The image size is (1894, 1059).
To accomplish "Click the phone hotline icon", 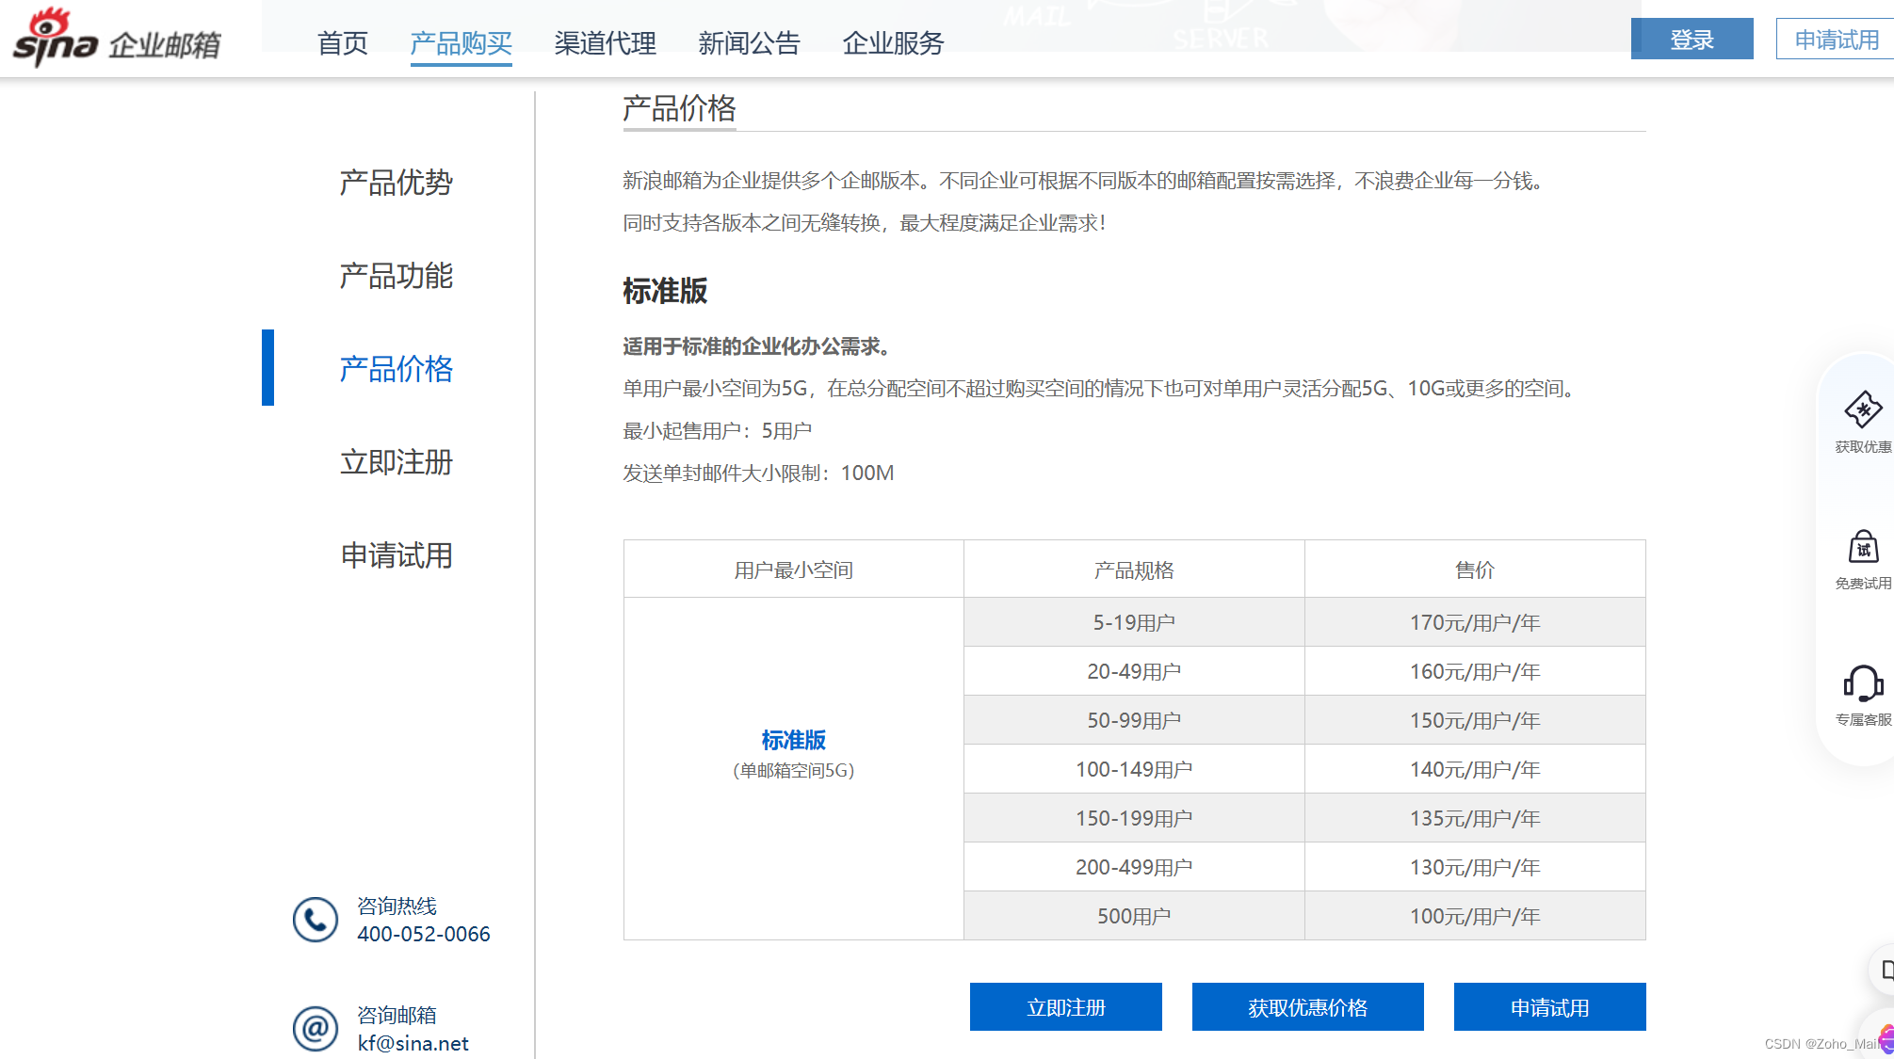I will pos(316,920).
